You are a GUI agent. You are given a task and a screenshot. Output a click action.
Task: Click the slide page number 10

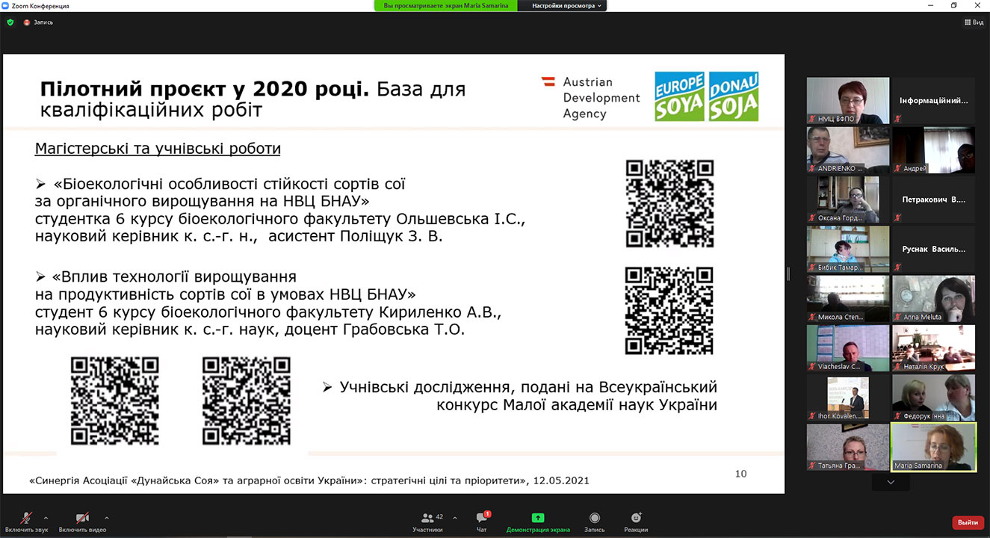[x=740, y=474]
